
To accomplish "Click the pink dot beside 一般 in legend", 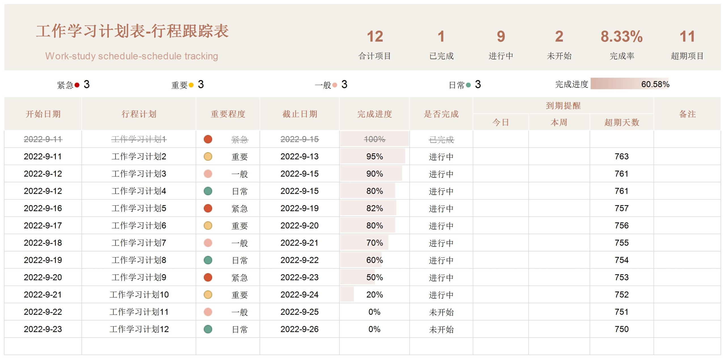I will 335,85.
